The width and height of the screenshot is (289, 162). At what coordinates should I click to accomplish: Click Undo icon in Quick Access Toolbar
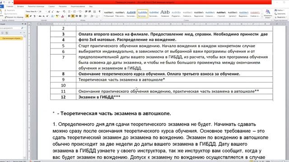[x=4, y=2]
